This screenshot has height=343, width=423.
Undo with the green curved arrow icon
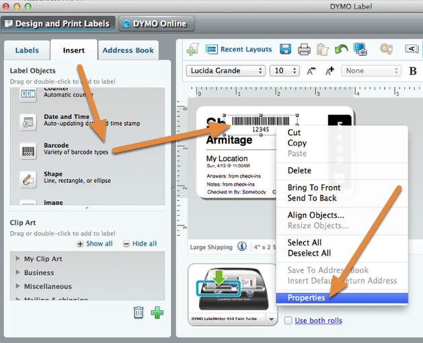click(x=341, y=49)
